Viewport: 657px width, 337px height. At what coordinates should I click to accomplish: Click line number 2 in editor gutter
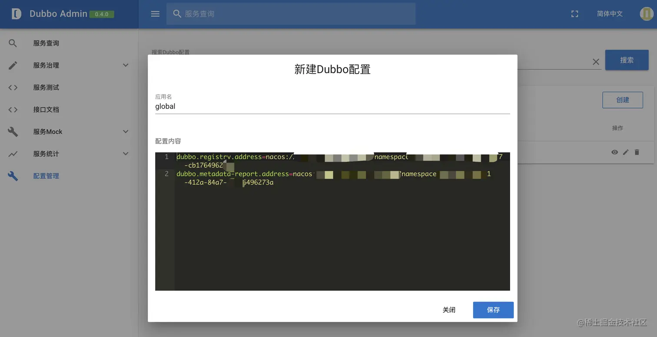(166, 174)
